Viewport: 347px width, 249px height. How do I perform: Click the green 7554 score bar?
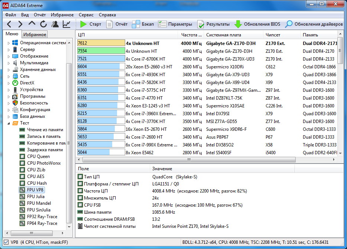[101, 51]
